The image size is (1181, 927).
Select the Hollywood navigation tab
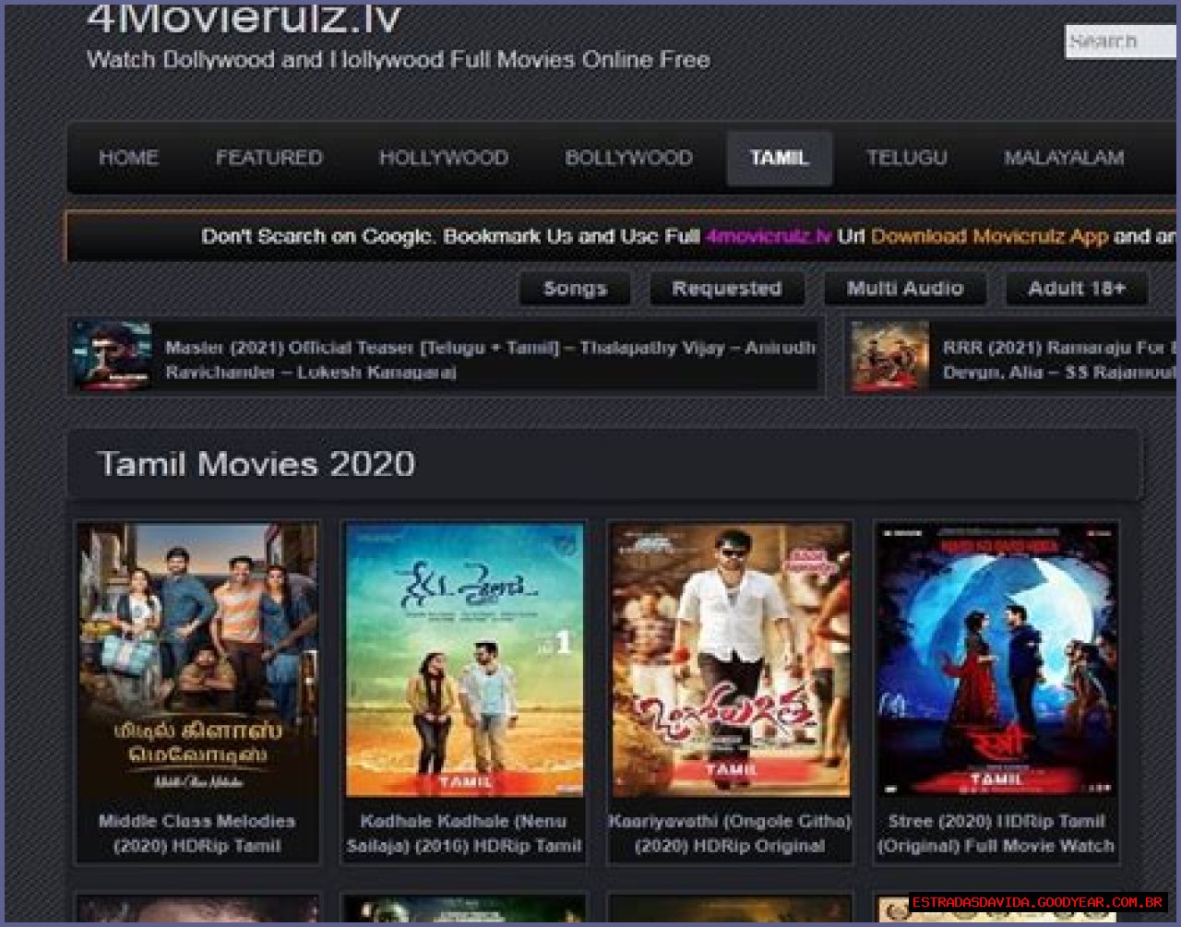click(443, 158)
